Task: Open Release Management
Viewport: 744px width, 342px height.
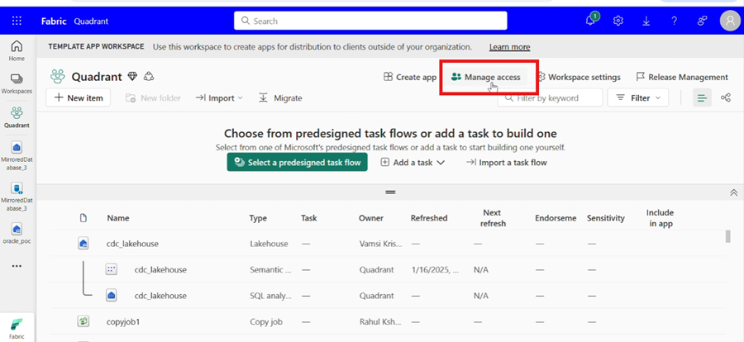Action: click(x=682, y=77)
